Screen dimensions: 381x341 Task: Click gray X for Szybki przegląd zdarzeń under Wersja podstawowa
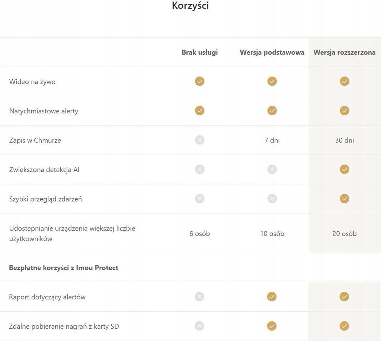pyautogui.click(x=272, y=199)
